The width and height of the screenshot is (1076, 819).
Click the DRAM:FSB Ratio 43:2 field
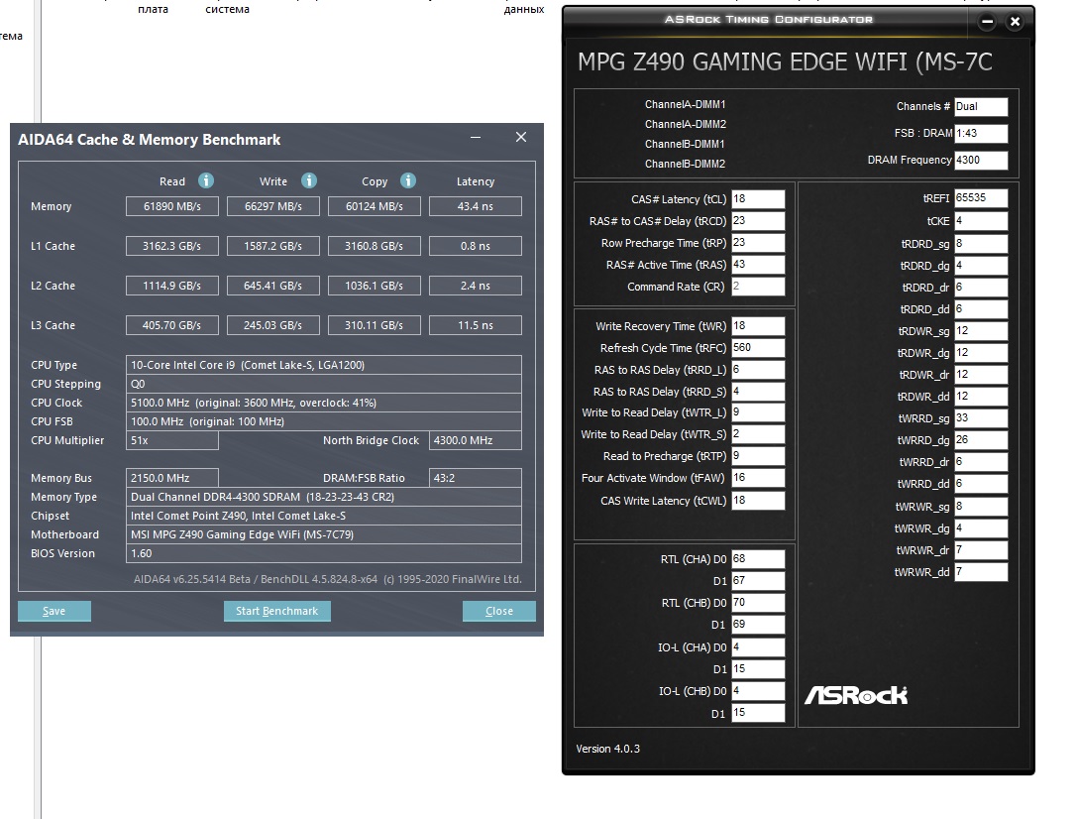476,478
